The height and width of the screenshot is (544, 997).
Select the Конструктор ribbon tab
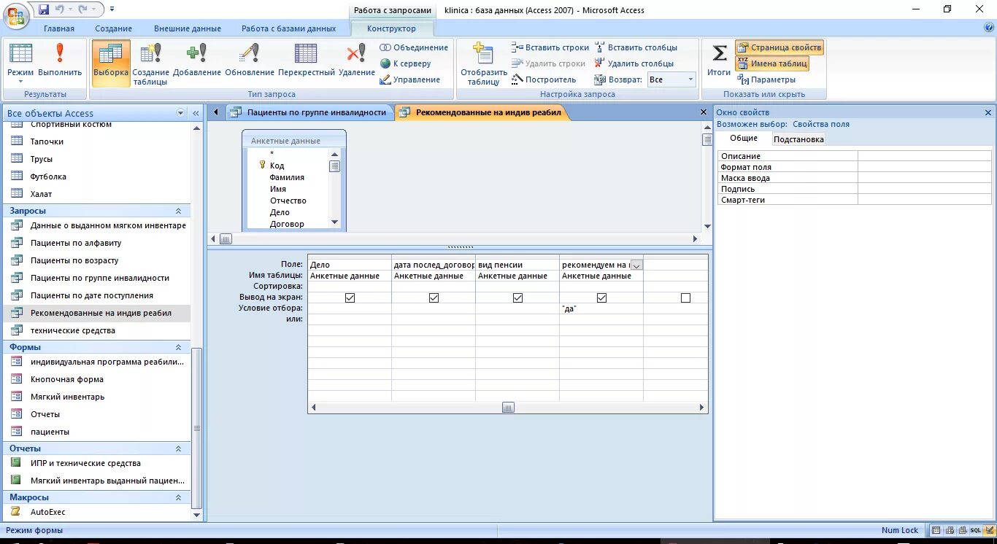click(392, 28)
